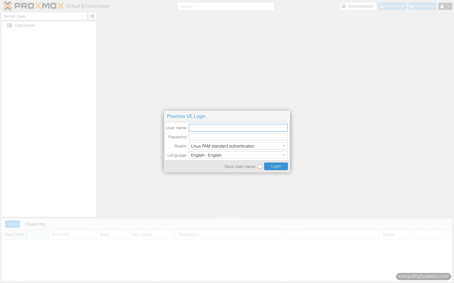
Task: Focus the Password field
Action: click(x=238, y=137)
